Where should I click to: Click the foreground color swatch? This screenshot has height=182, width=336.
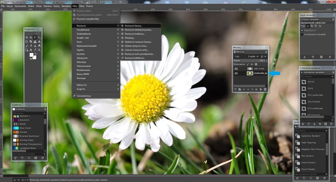click(x=31, y=55)
